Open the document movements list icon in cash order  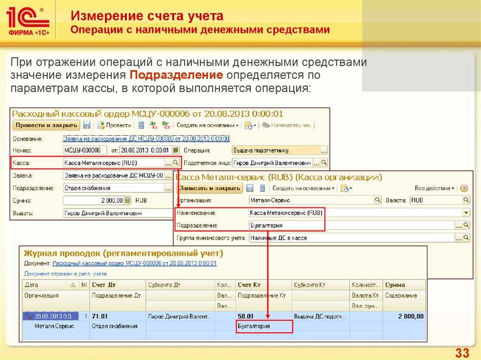point(141,125)
